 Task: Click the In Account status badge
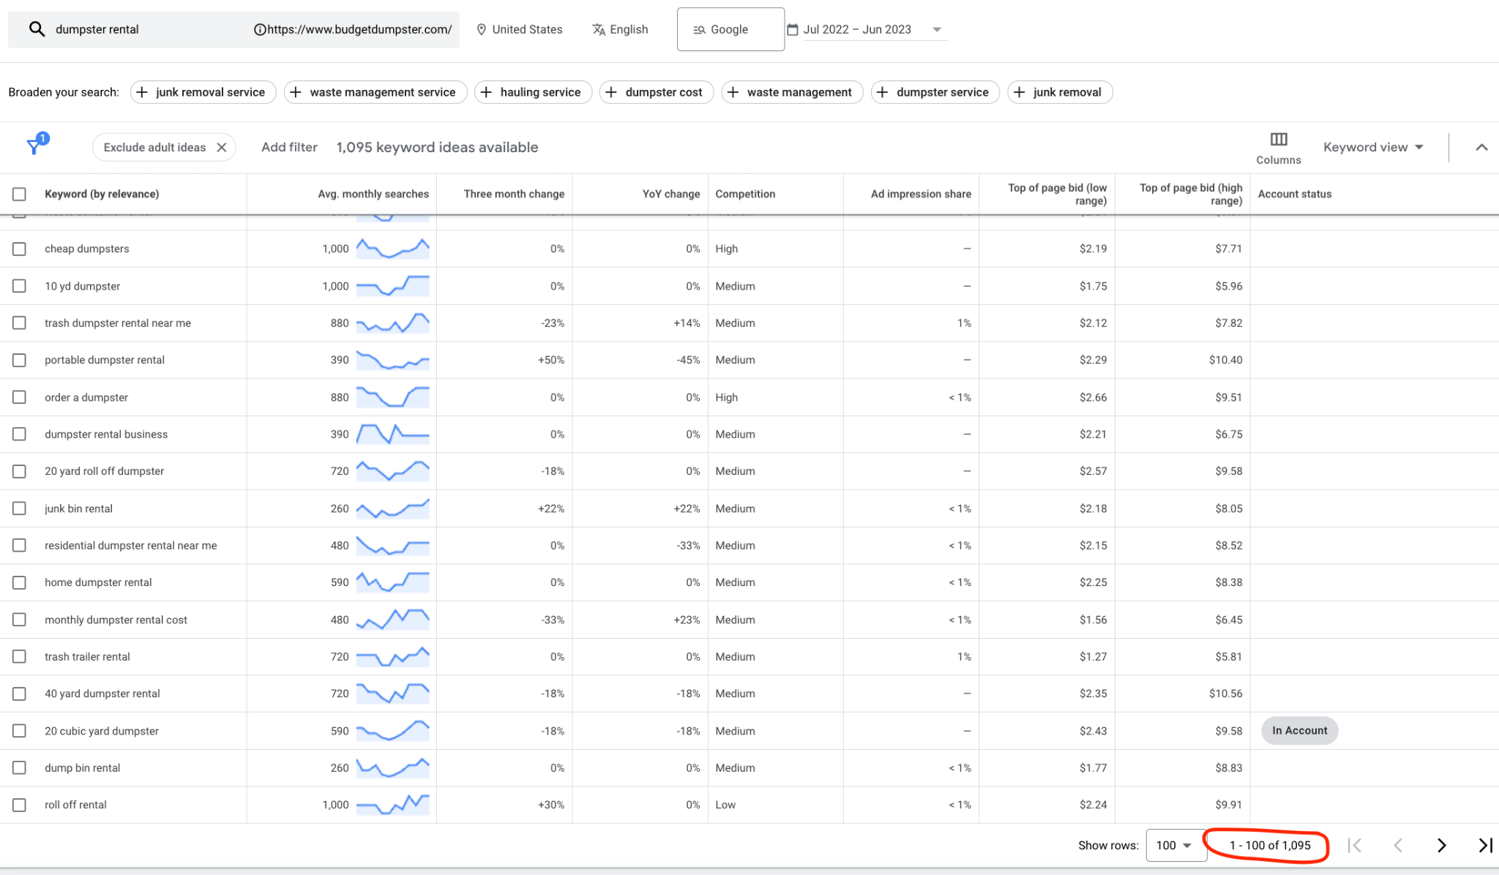(x=1299, y=731)
